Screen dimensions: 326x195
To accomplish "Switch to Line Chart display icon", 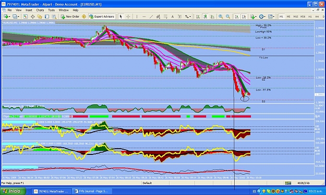I will coord(212,17).
